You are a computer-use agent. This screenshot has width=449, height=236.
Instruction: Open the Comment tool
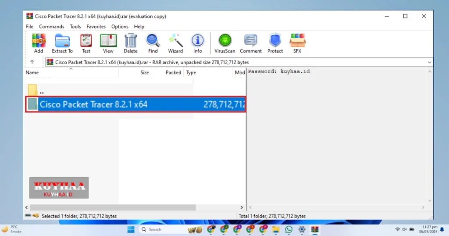pos(250,43)
